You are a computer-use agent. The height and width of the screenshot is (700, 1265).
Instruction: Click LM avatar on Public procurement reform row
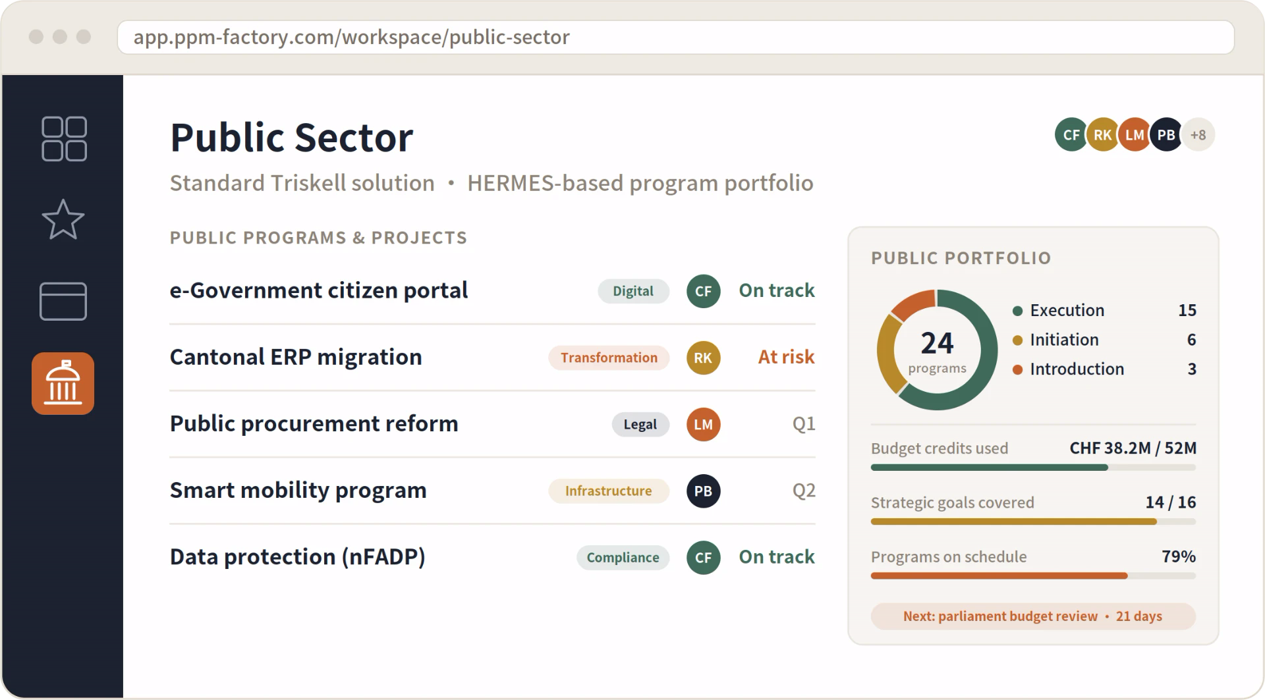(703, 424)
